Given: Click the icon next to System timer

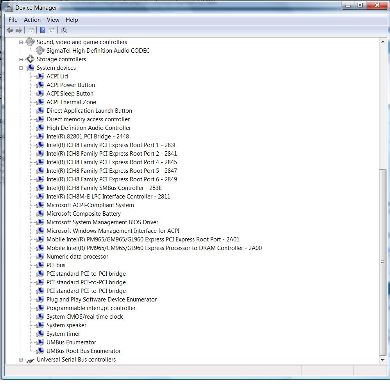Looking at the screenshot, I should (40, 334).
